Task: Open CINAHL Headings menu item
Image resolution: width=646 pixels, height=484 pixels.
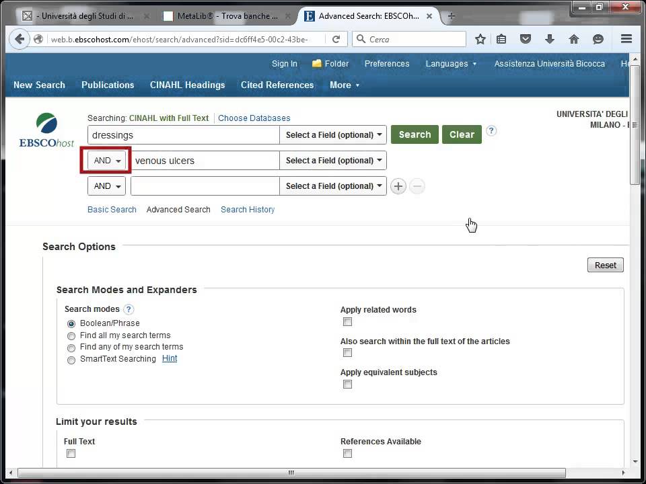Action: [187, 85]
